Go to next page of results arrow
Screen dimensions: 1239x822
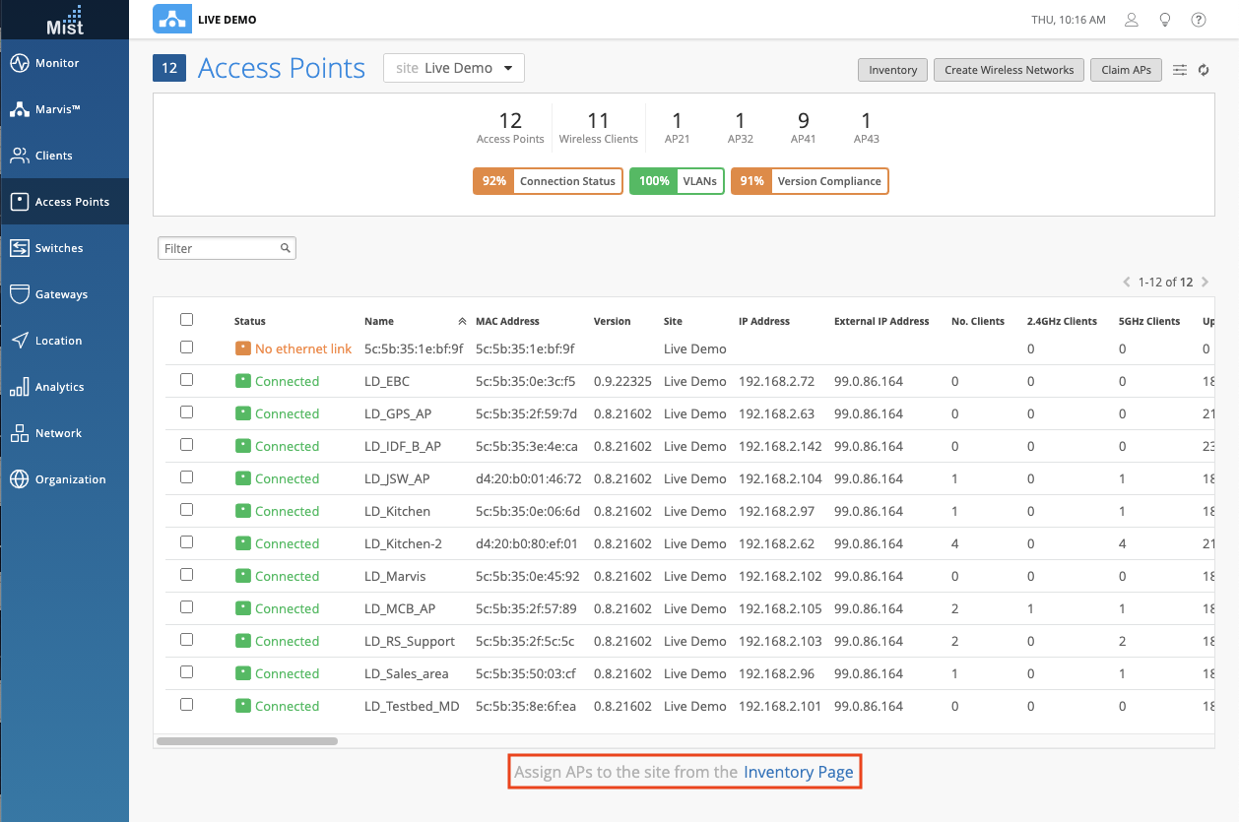[1206, 283]
